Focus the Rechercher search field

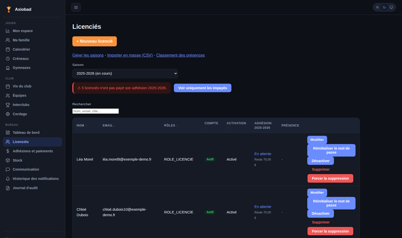[x=96, y=111]
